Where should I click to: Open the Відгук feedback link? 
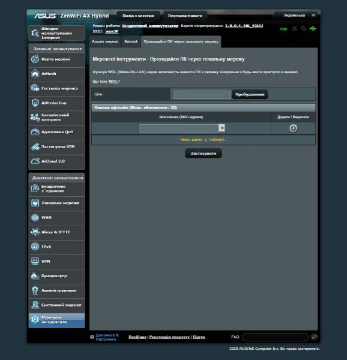click(x=199, y=337)
